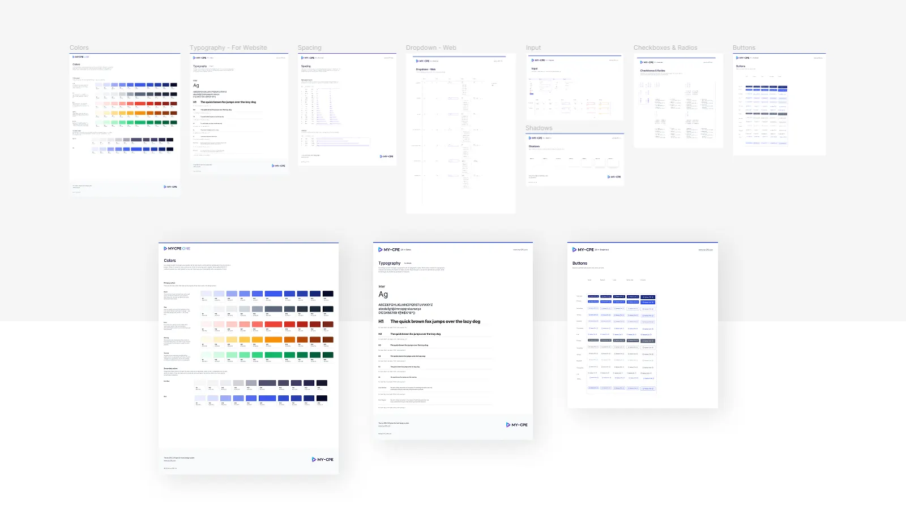Select the H1 "The quick brown fox" sample line
906x509 pixels.
435,321
